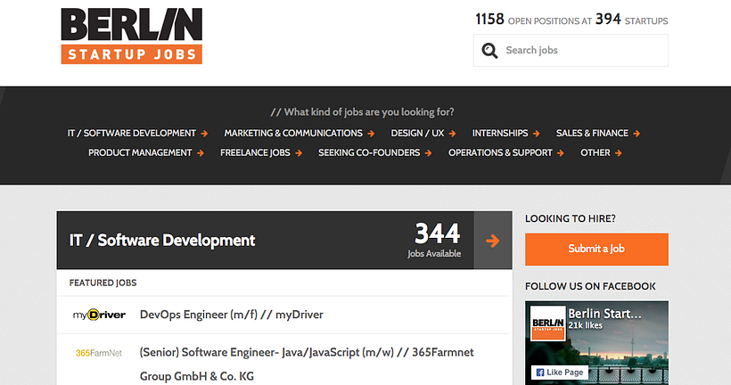
Task: Click the Submit a Job button
Action: [x=596, y=250]
